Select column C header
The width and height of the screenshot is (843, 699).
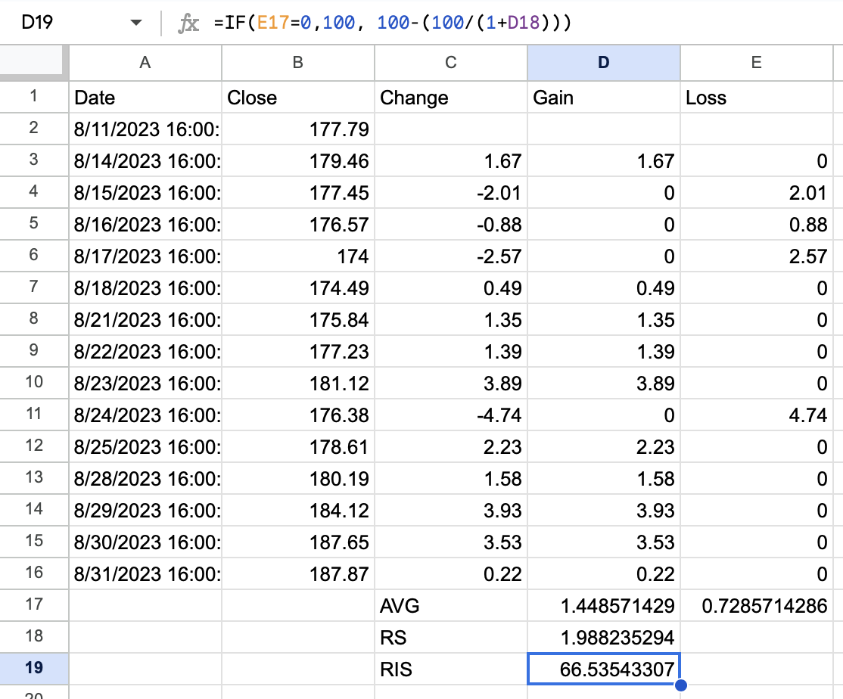450,63
